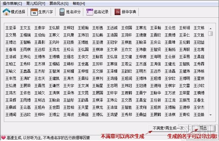Click the 导出 export button
Image resolution: width=219 pixels, height=141 pixels.
203,128
